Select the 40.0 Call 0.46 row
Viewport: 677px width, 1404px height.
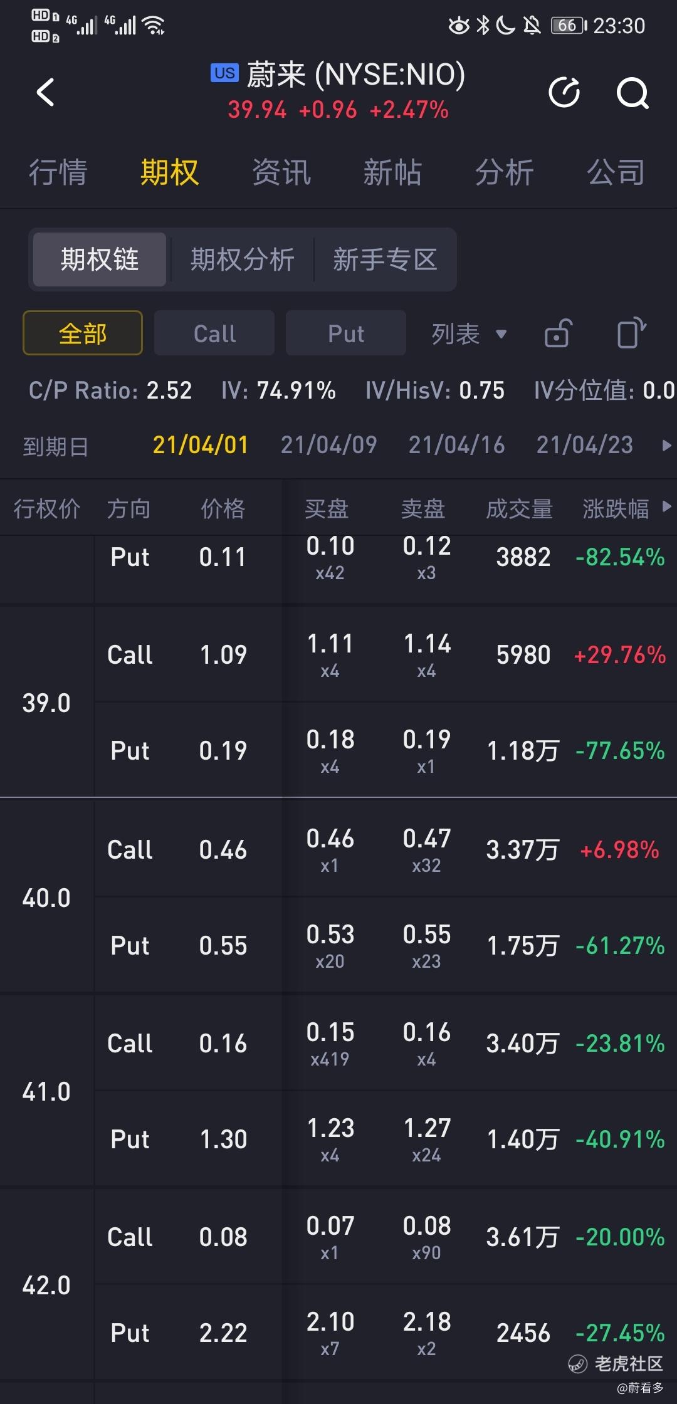[386, 850]
